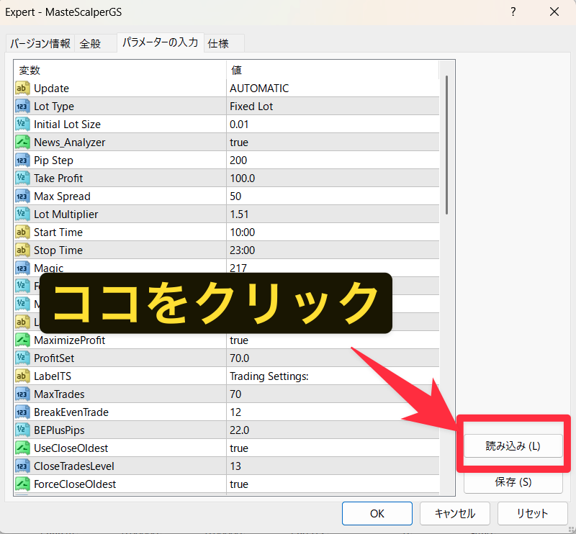Click the double icon beside Take Profit
The height and width of the screenshot is (534, 576).
click(x=22, y=178)
